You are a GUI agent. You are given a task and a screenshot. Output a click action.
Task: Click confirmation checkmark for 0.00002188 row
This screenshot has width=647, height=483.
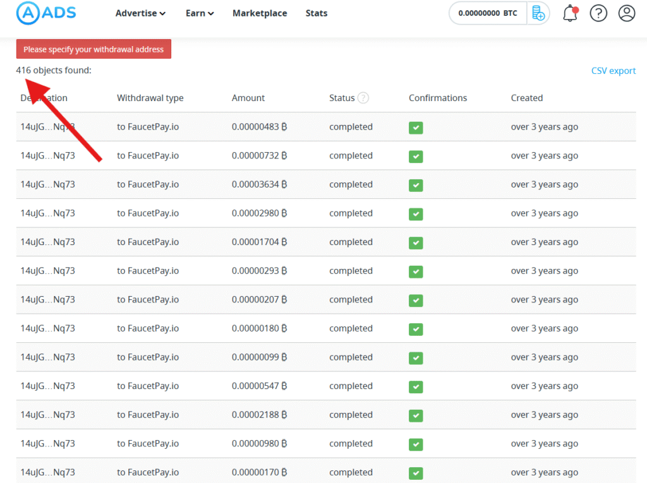point(416,415)
